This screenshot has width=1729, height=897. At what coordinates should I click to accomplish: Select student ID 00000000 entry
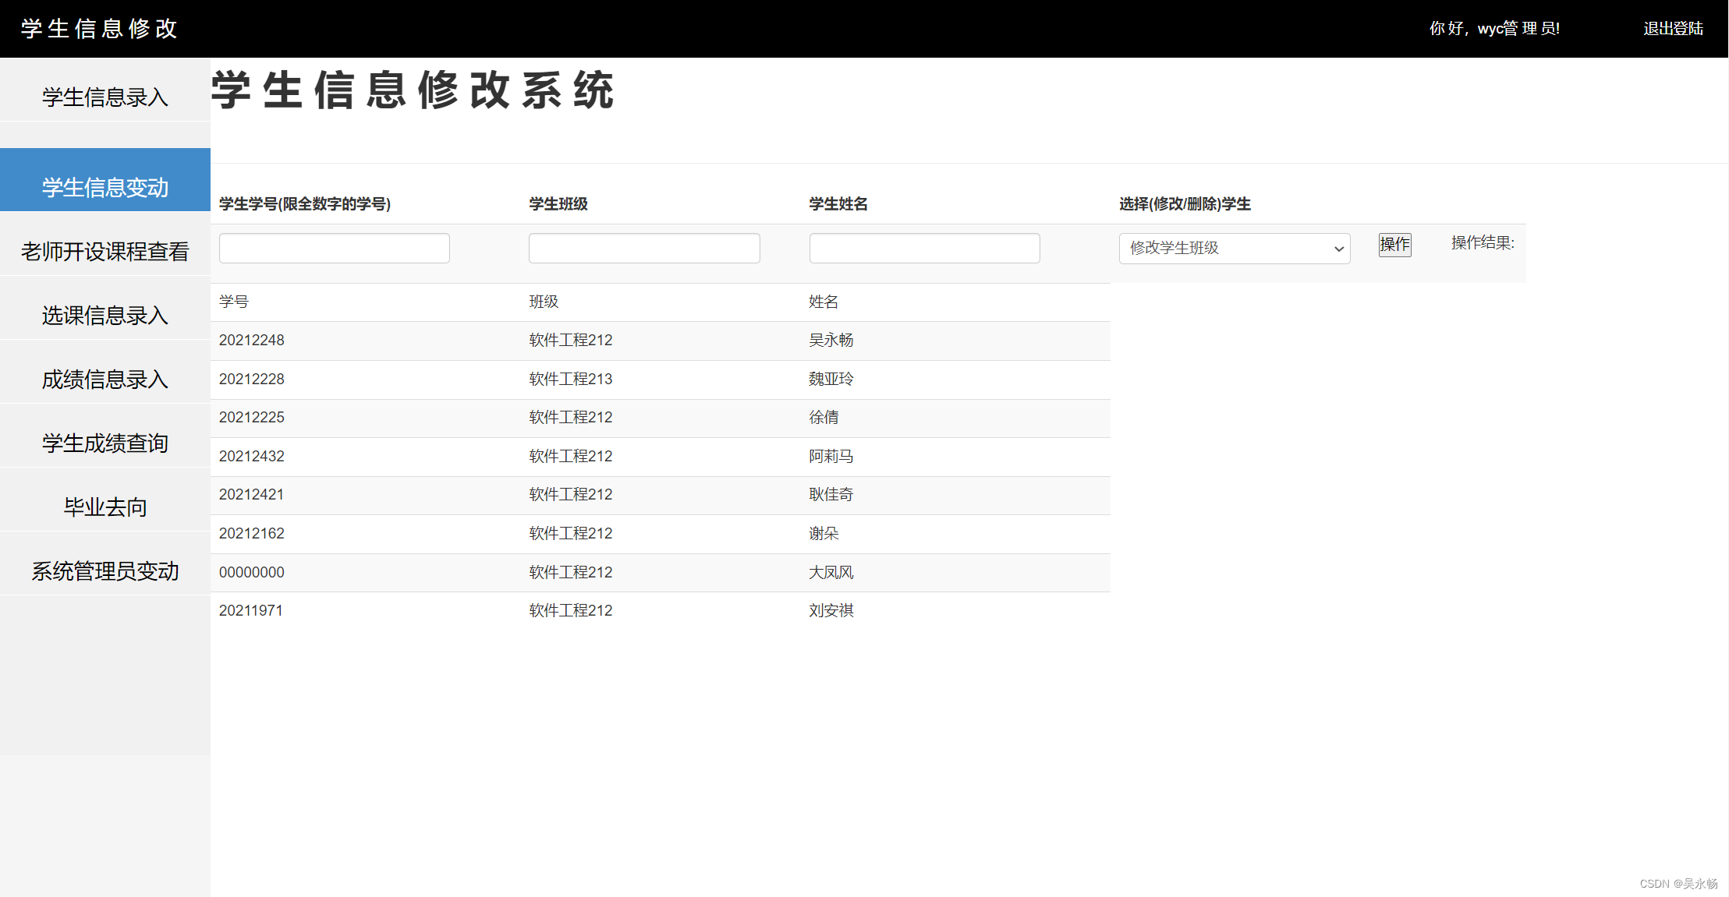(252, 572)
